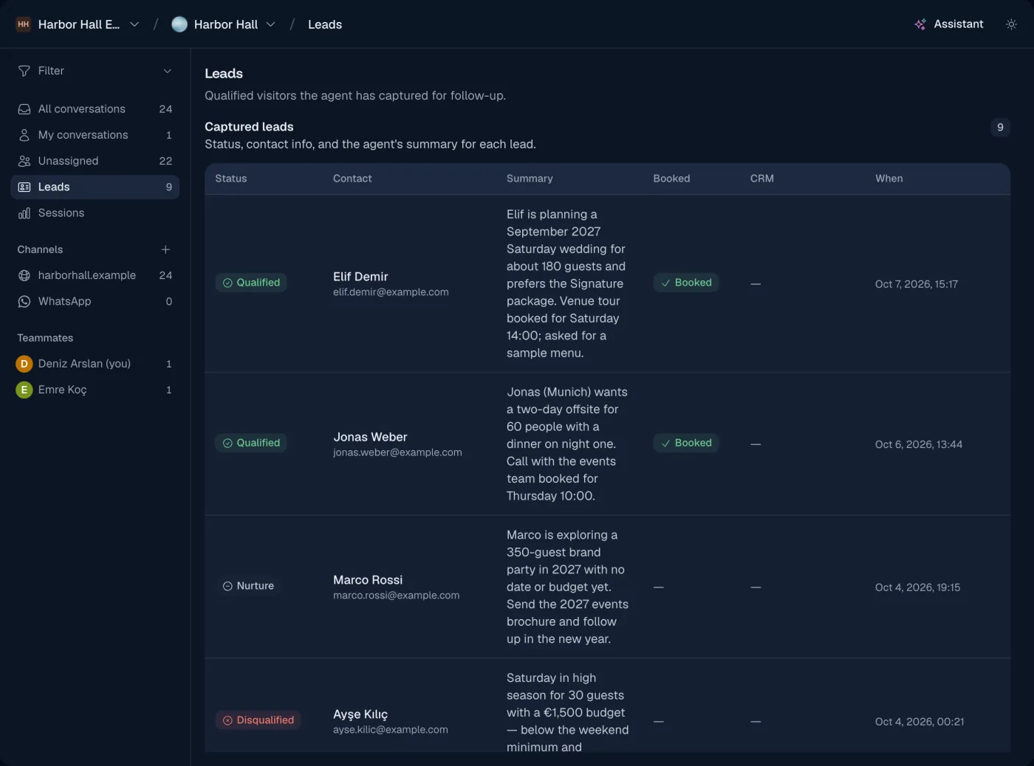This screenshot has width=1034, height=766.
Task: Click the WhatsApp channel icon
Action: [x=24, y=302]
